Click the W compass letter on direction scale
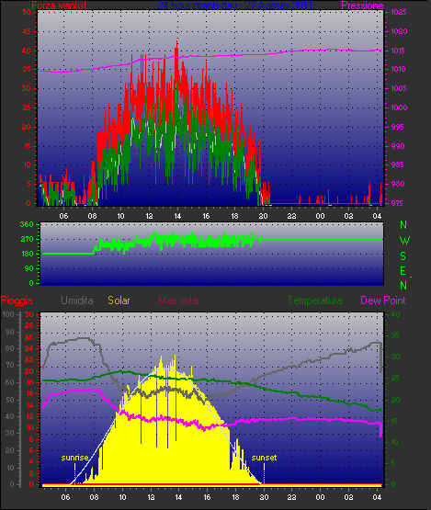This screenshot has width=431, height=510. pyautogui.click(x=404, y=241)
